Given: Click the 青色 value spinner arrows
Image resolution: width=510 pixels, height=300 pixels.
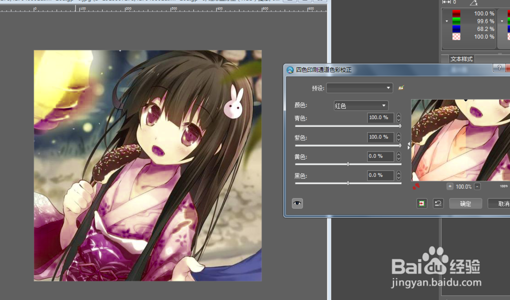Looking at the screenshot, I should pos(398,117).
